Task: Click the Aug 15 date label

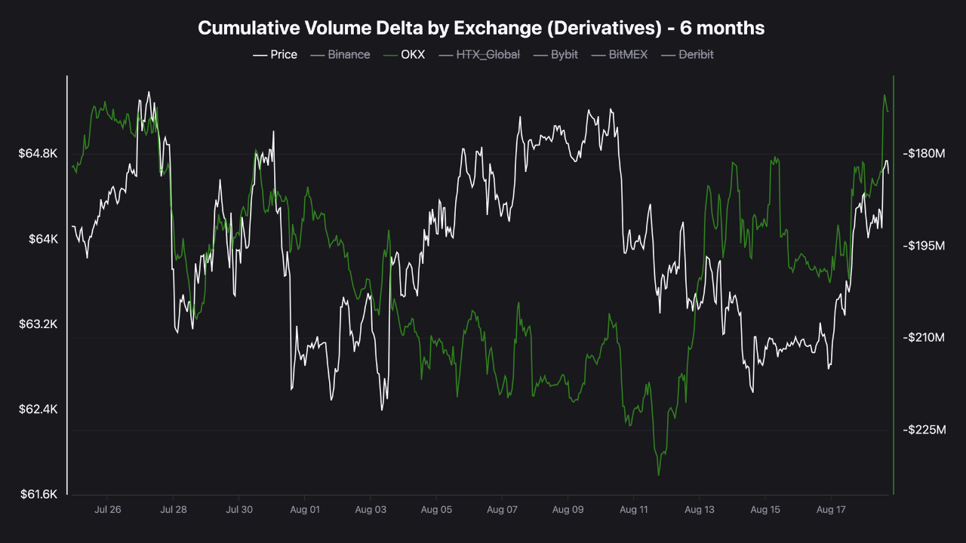Action: [x=765, y=510]
